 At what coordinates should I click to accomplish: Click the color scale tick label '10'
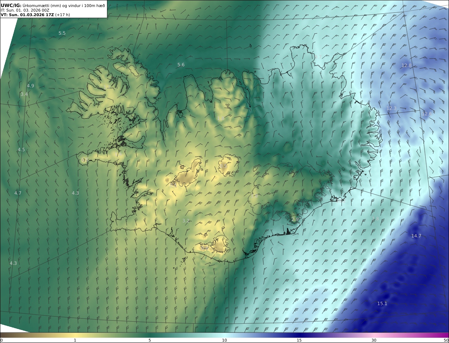tap(224, 340)
